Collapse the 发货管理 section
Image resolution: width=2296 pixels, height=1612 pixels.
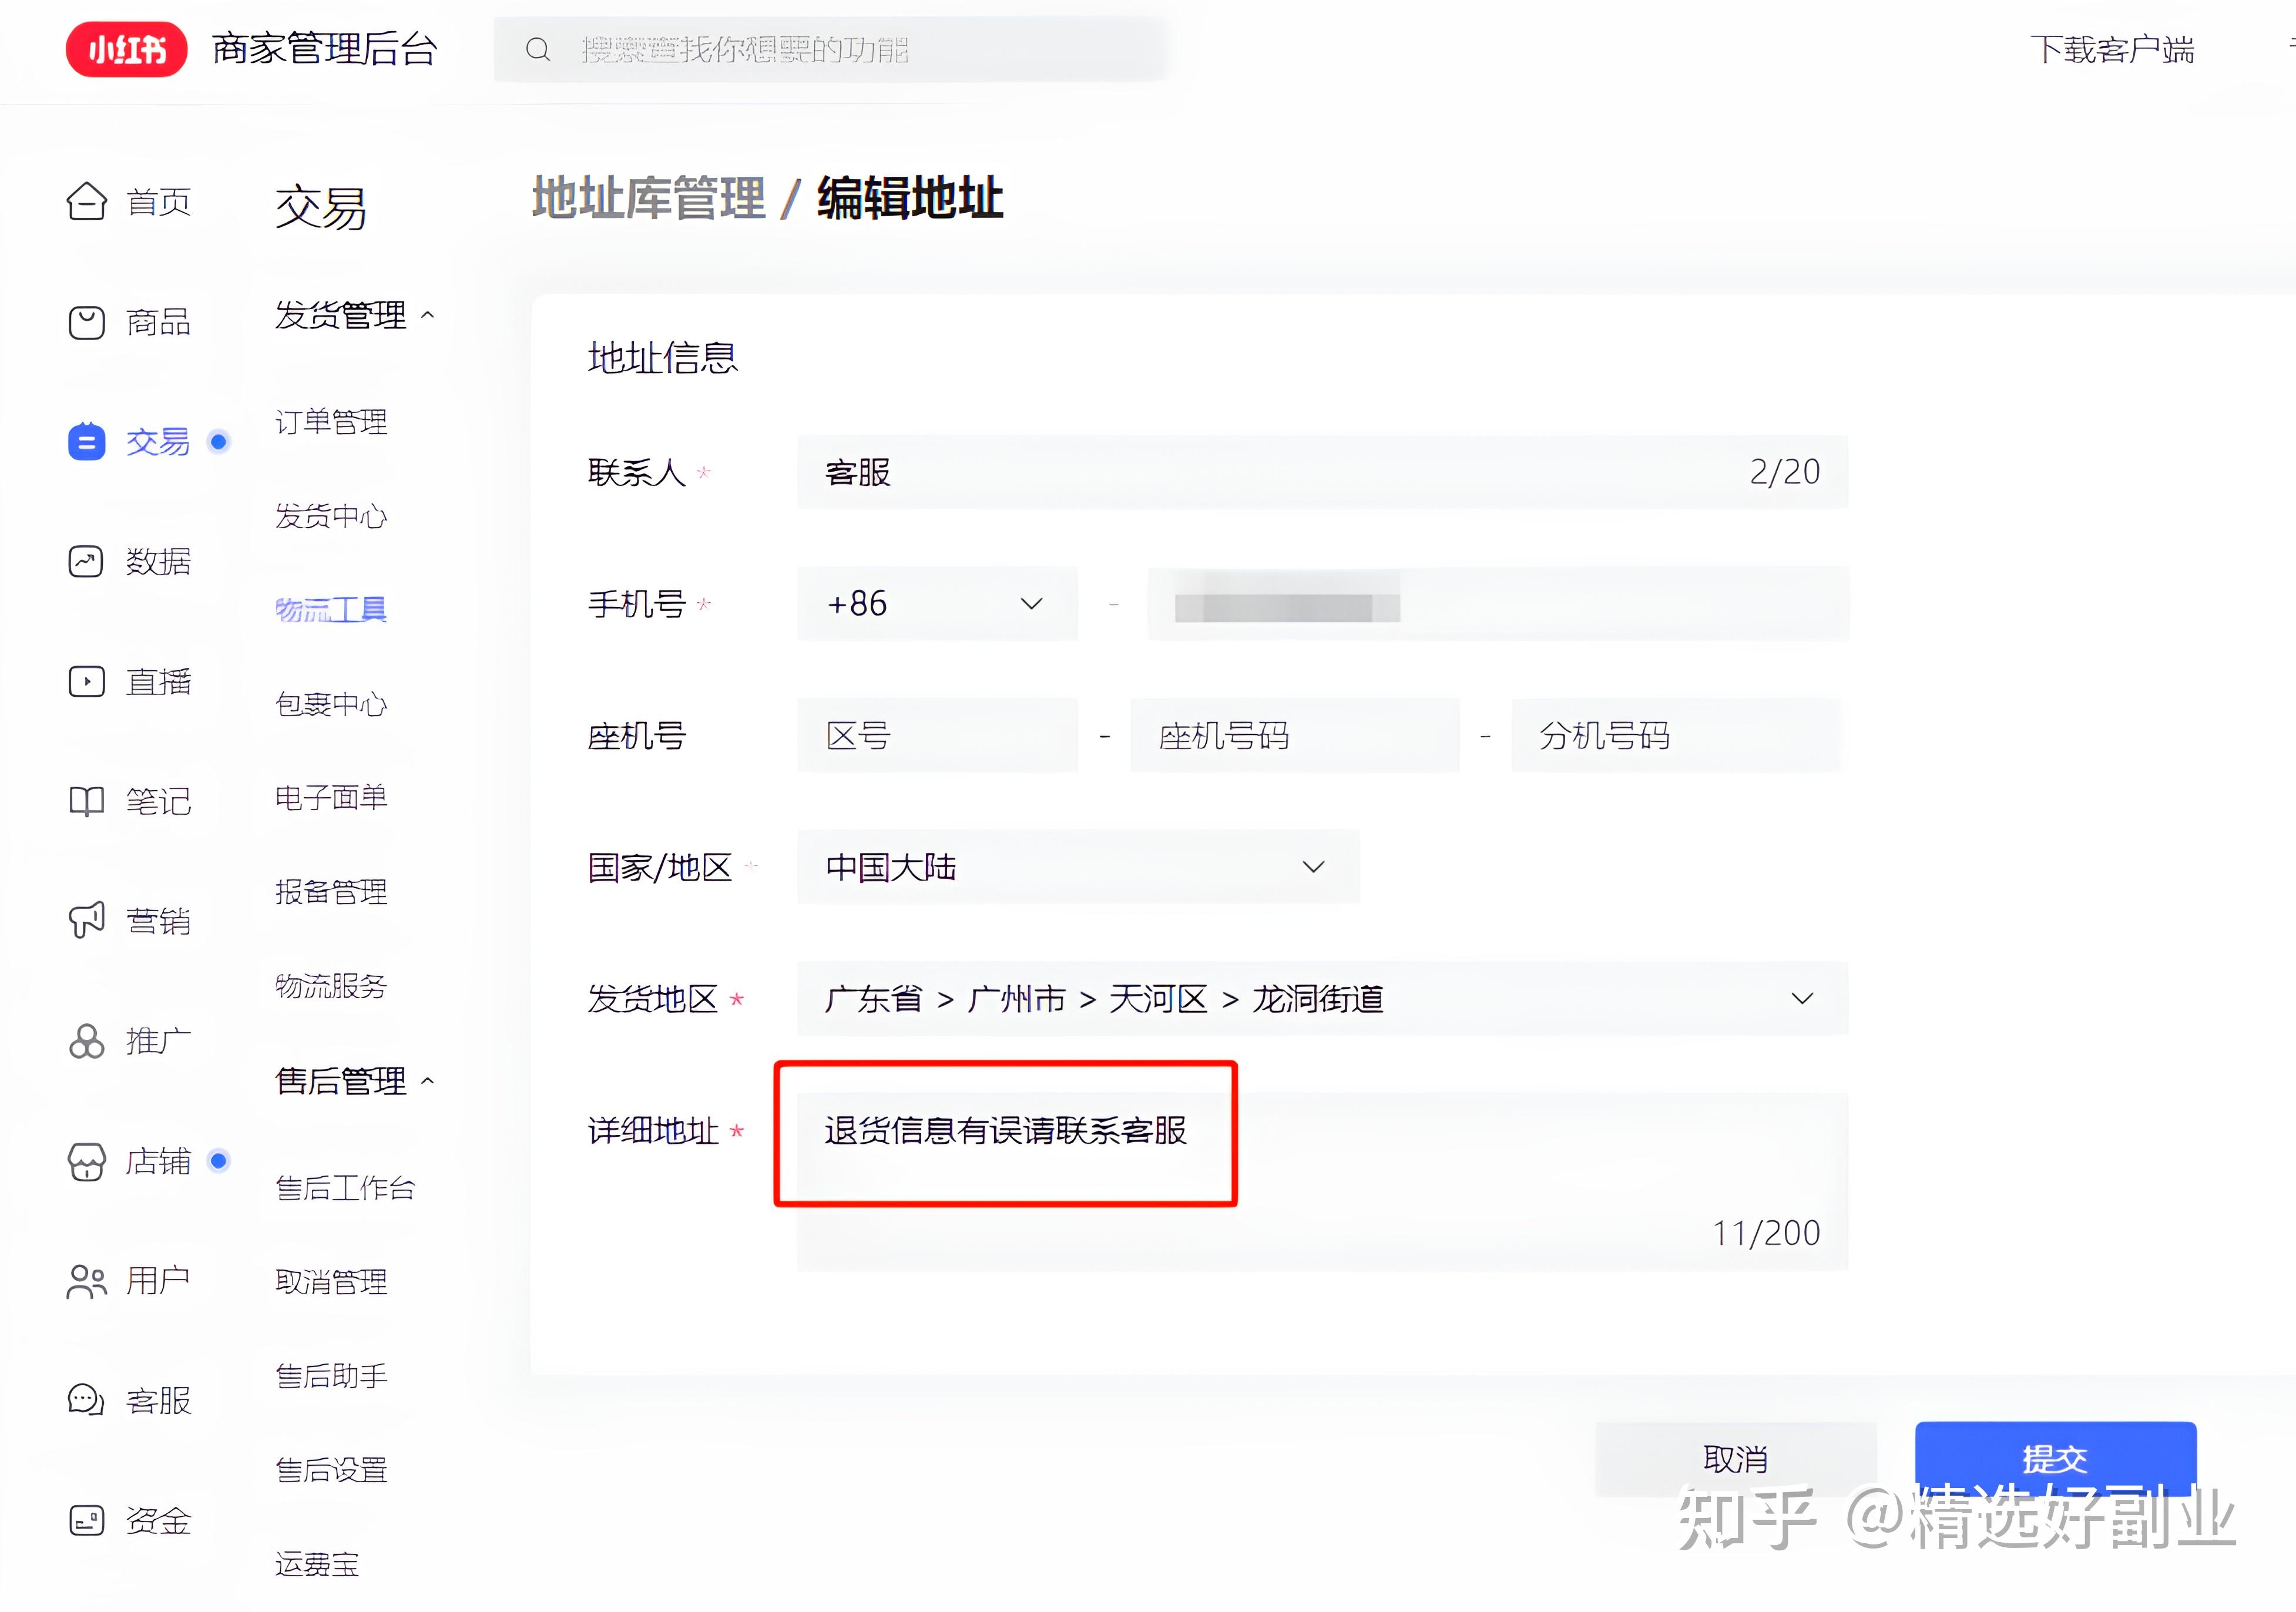coord(428,315)
